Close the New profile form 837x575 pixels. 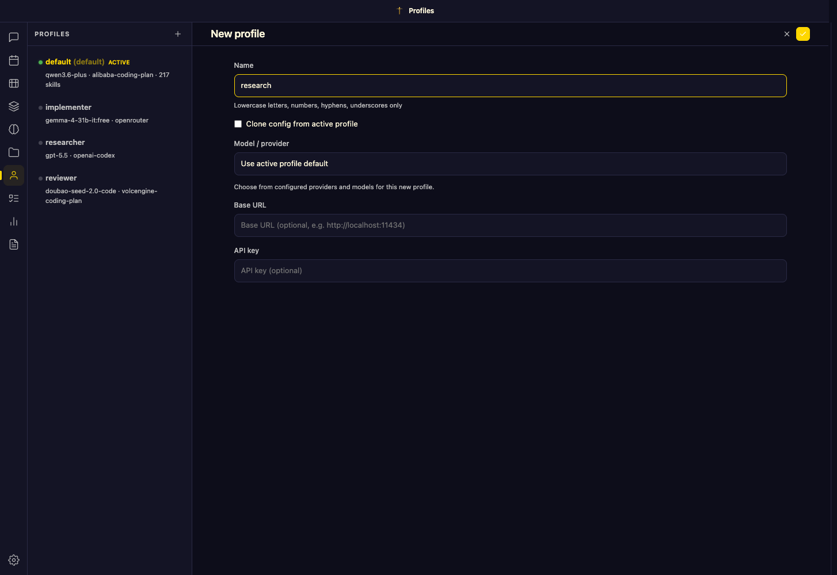point(787,34)
